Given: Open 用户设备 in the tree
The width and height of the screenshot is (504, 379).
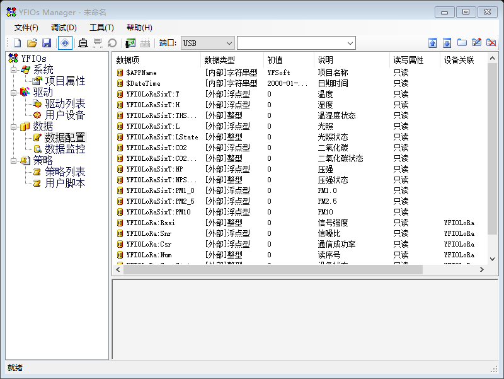Looking at the screenshot, I should [65, 115].
